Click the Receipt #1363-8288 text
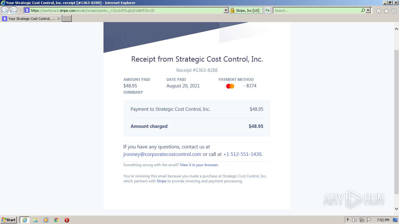 (x=197, y=70)
